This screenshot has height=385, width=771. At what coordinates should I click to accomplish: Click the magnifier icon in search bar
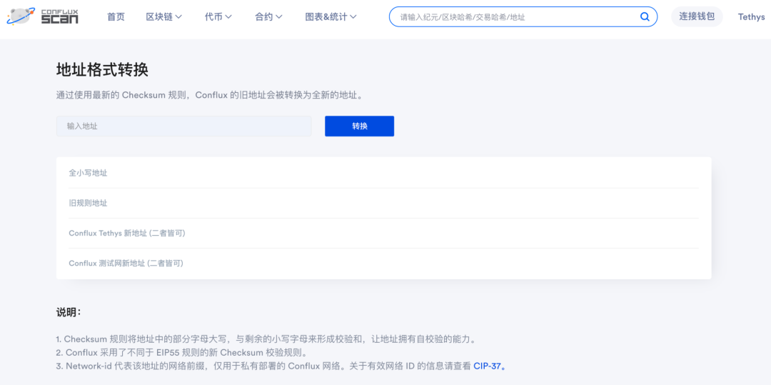[645, 16]
